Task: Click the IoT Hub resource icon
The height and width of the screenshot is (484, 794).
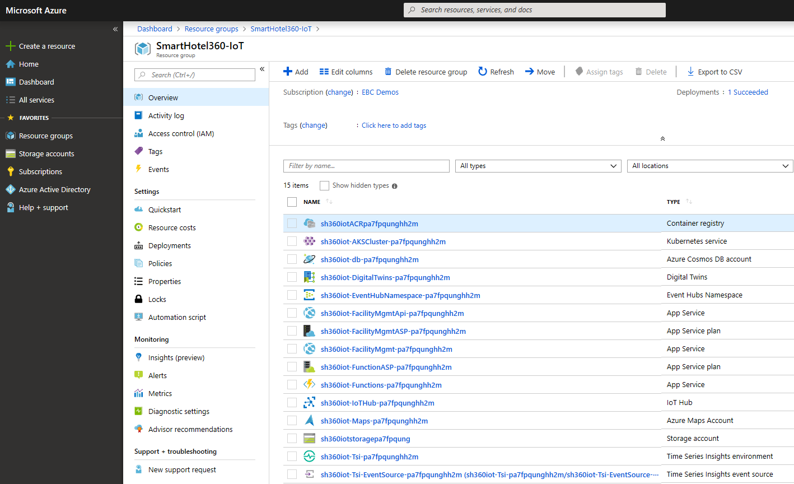Action: click(309, 403)
